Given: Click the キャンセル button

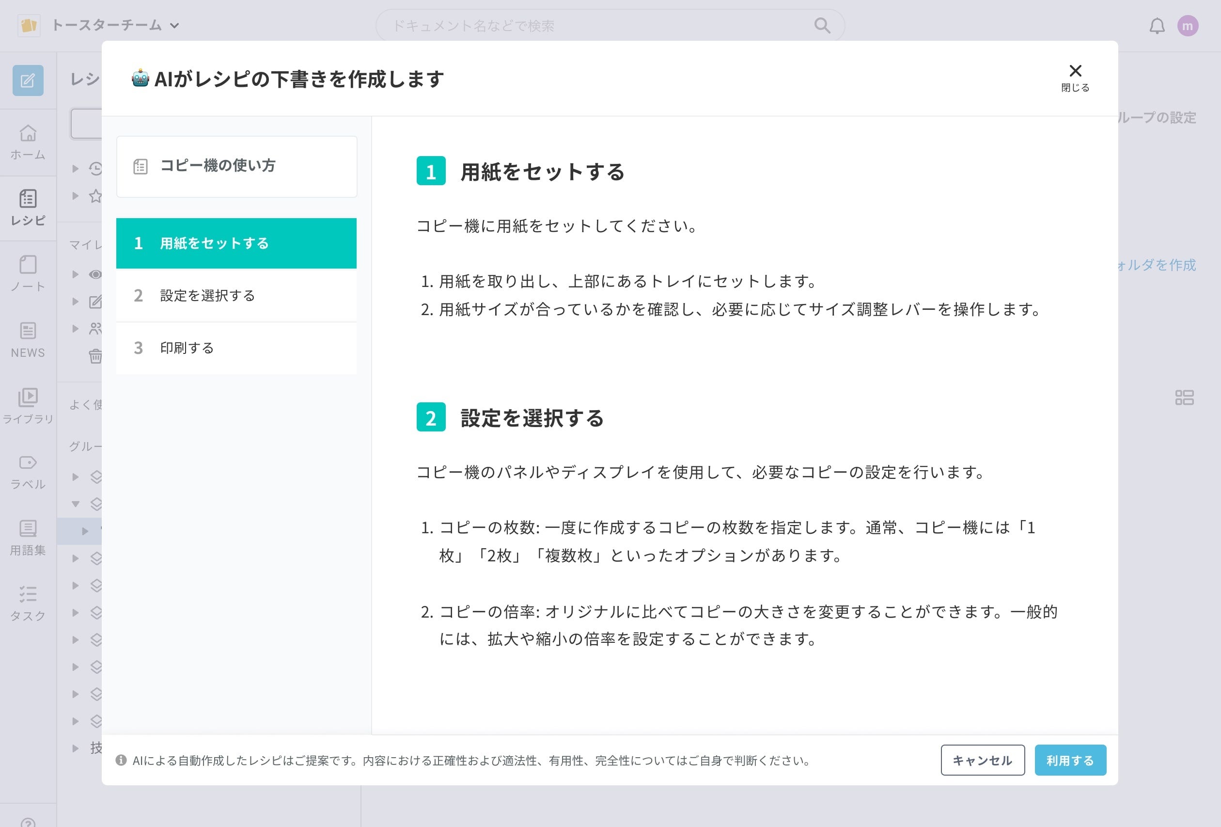Looking at the screenshot, I should point(983,760).
